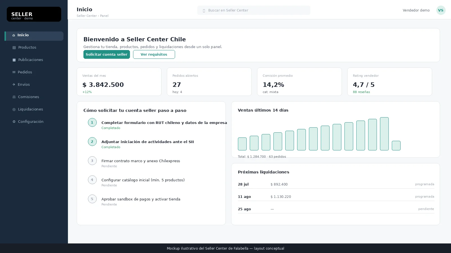Click the Envíos airplane icon in sidebar
The image size is (451, 253).
coord(14,85)
